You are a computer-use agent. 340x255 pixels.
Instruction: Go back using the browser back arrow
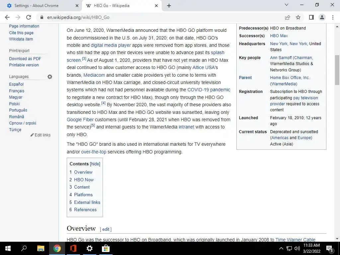click(x=7, y=17)
